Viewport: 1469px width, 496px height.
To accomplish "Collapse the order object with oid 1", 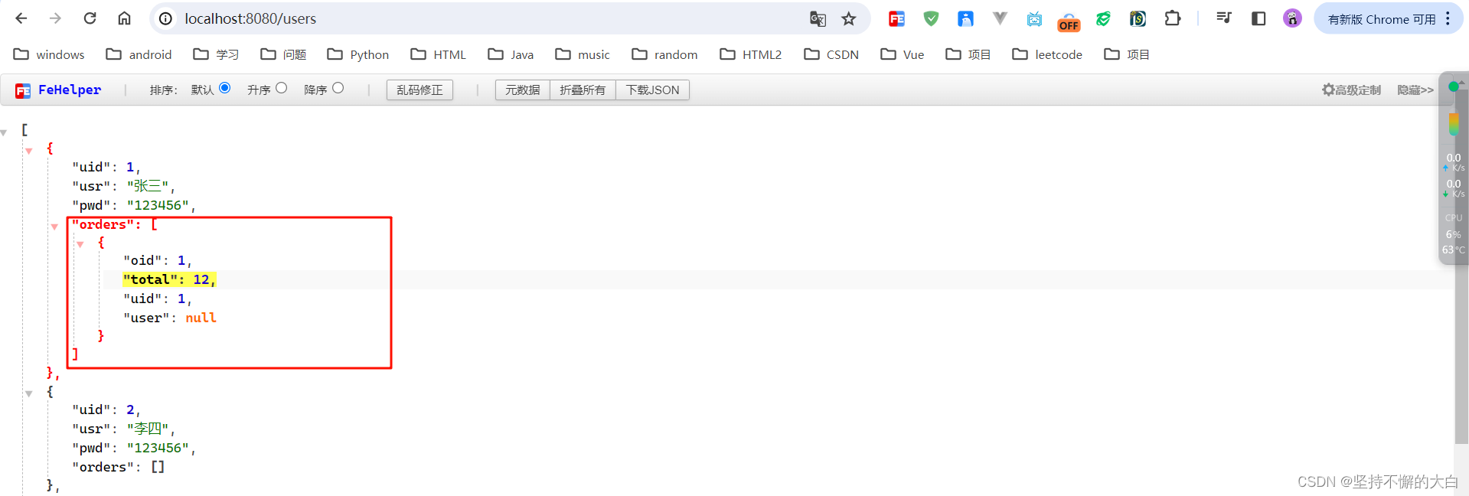I will (80, 245).
